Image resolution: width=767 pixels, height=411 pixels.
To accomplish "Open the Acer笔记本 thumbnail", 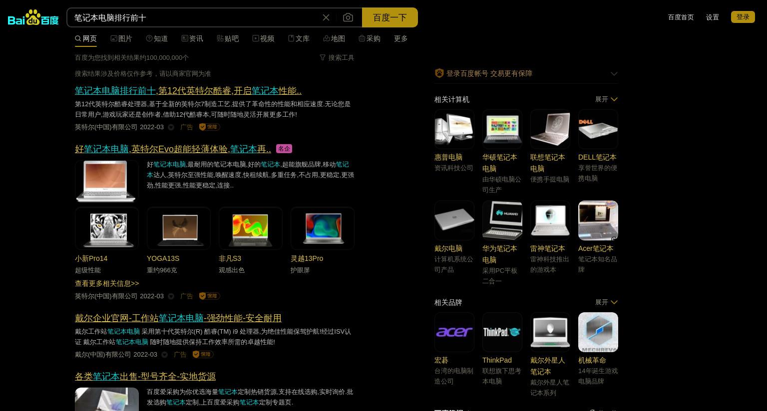I will (x=598, y=220).
